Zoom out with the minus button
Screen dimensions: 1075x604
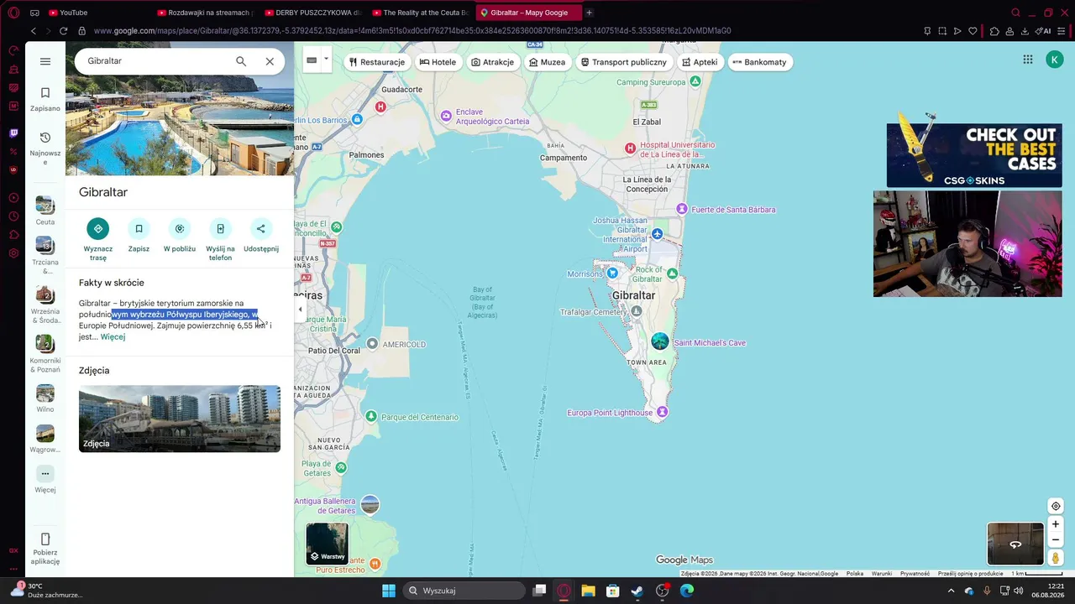(x=1056, y=540)
